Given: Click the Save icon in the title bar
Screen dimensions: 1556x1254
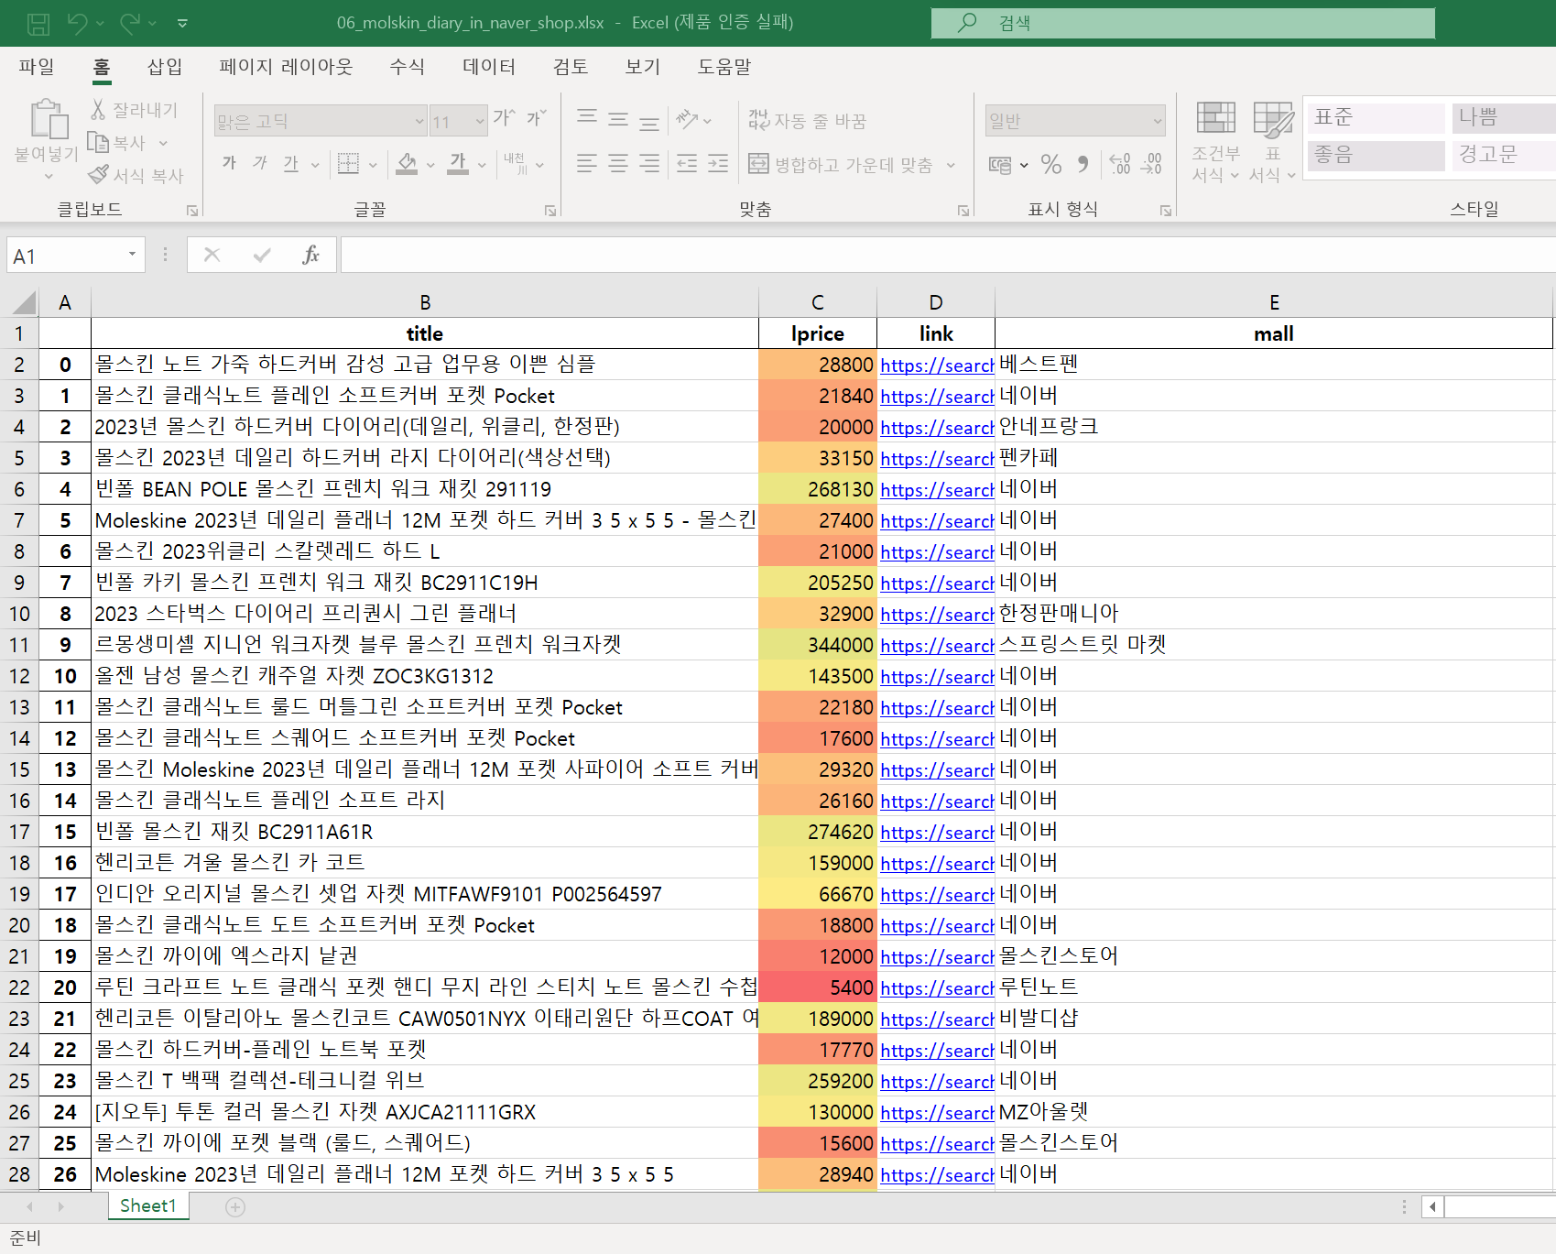Looking at the screenshot, I should (38, 23).
